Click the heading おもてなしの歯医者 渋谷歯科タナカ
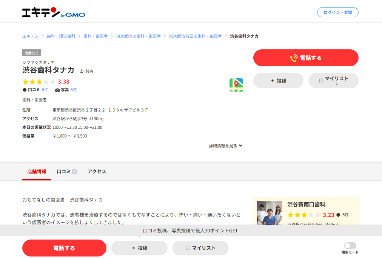 tap(63, 200)
